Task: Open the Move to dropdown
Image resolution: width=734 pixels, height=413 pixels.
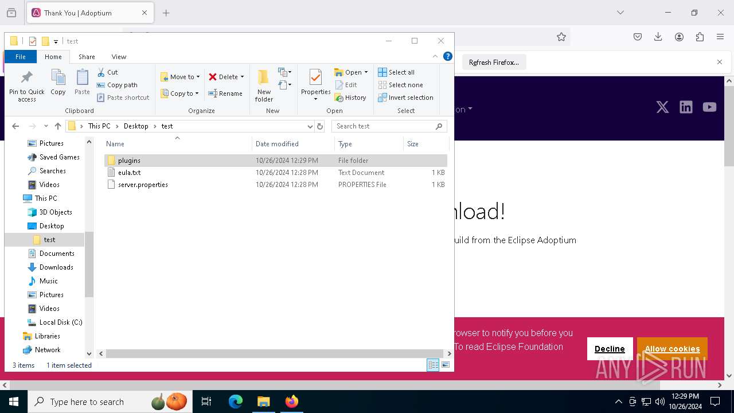Action: [x=180, y=77]
